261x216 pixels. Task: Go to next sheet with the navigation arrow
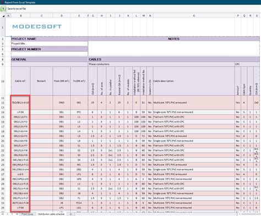pyautogui.click(x=13, y=214)
